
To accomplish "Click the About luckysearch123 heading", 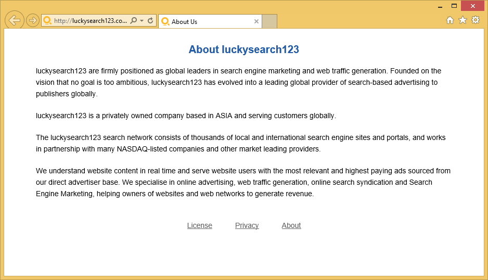I will (243, 49).
